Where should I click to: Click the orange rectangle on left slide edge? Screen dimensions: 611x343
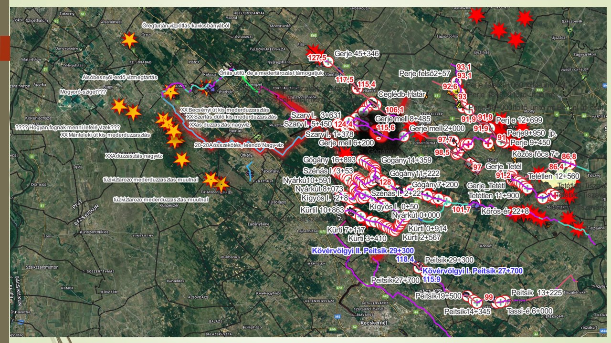coord(4,48)
